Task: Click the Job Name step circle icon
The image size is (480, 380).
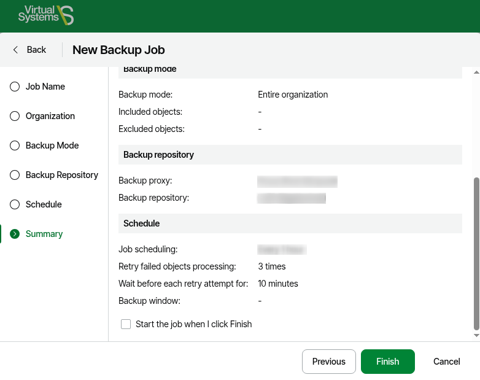Action: pyautogui.click(x=15, y=87)
